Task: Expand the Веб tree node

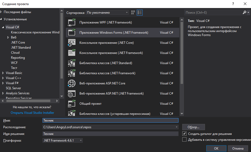Action: click(8, 37)
